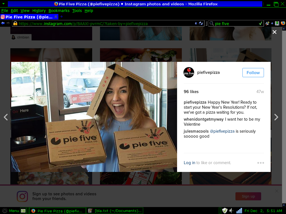Click the Firefox icon in title bar
The image size is (286, 214).
tap(56, 4)
